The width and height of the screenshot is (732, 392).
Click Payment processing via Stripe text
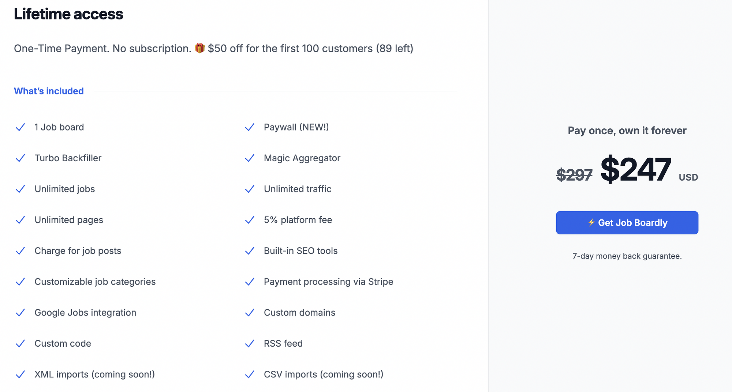coord(328,282)
